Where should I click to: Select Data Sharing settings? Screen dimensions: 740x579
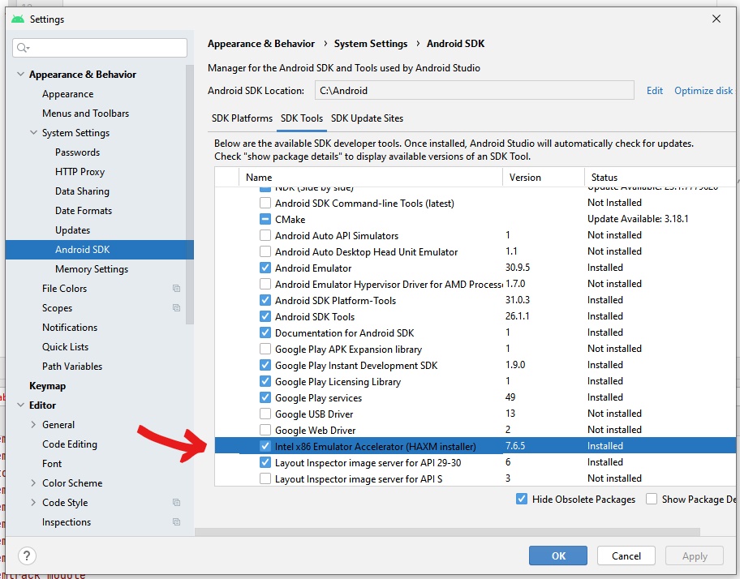(82, 191)
